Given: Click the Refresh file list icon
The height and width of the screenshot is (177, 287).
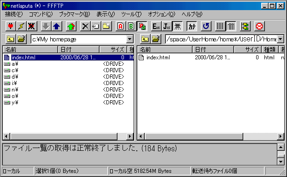Looking at the screenshot, I should coord(206,26).
